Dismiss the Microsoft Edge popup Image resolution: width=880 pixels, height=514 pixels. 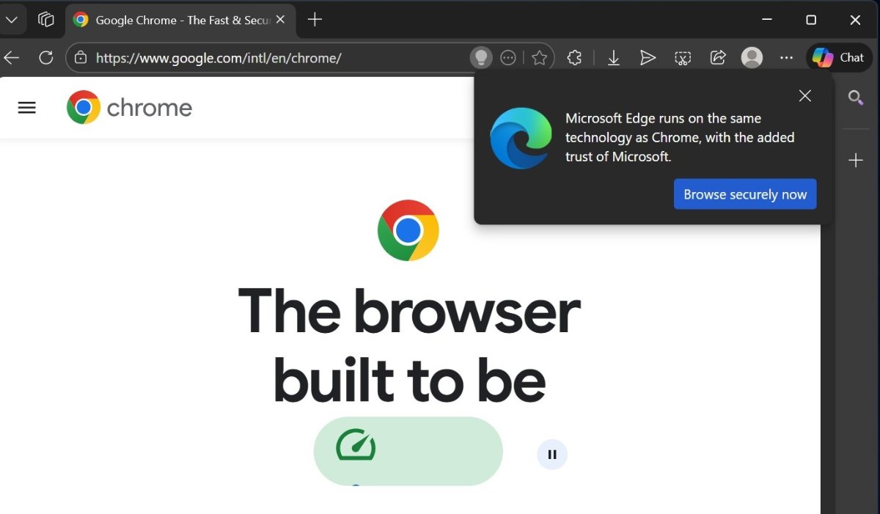coord(804,96)
